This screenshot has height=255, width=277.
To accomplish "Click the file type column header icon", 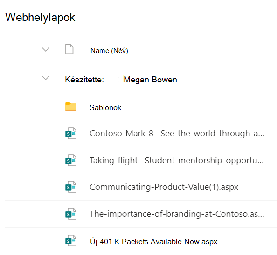I will tap(69, 49).
